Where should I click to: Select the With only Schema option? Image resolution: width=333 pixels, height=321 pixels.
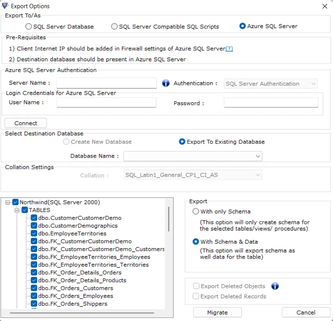[195, 211]
